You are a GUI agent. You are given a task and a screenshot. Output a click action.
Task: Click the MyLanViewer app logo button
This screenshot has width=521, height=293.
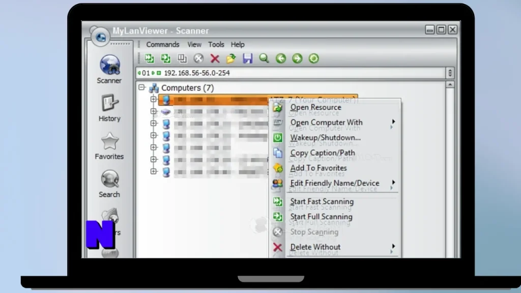pyautogui.click(x=101, y=36)
